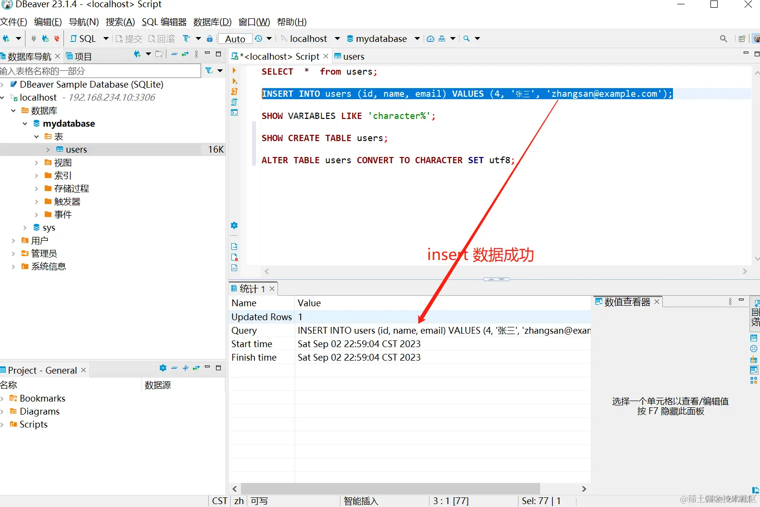Click the page icon with red lock in editor sidebar
This screenshot has height=507, width=760.
[x=234, y=257]
